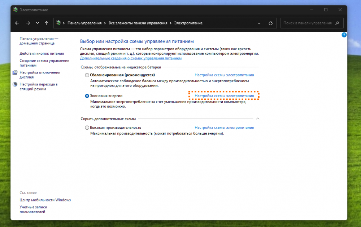Click the Скрыть дополнительные схемы label
Image resolution: width=361 pixels, height=227 pixels.
coord(108,119)
